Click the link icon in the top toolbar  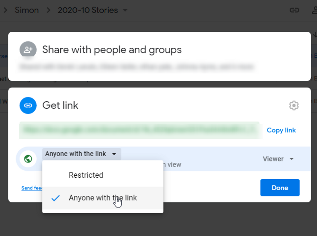[x=294, y=10]
